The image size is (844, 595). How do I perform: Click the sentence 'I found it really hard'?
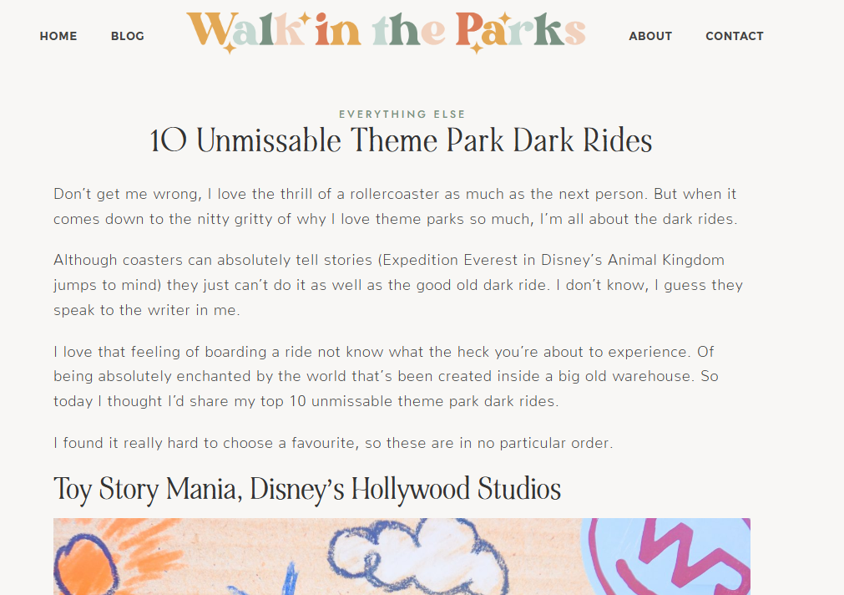click(333, 443)
